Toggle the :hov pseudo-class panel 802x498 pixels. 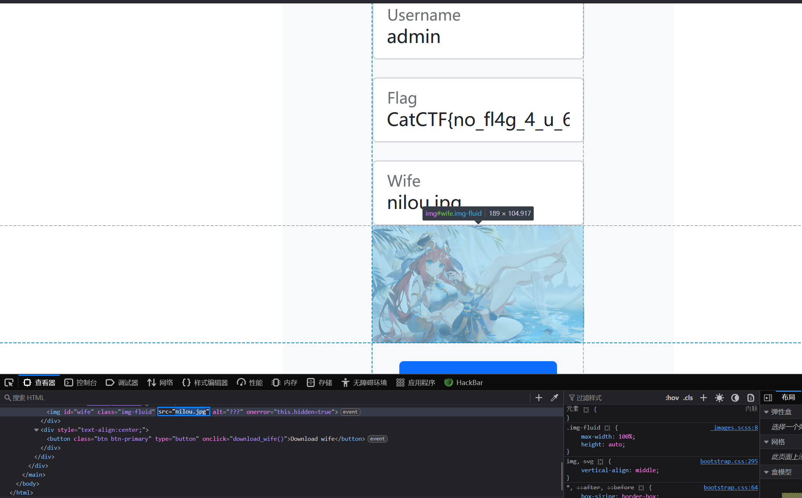[x=672, y=398]
